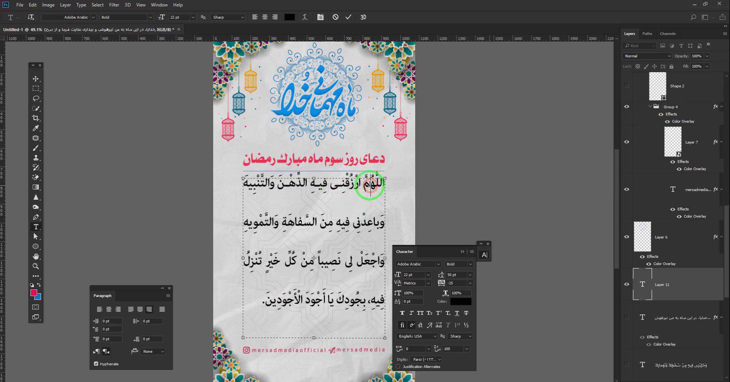The width and height of the screenshot is (730, 382).
Task: Open the Type menu
Action: click(x=81, y=5)
